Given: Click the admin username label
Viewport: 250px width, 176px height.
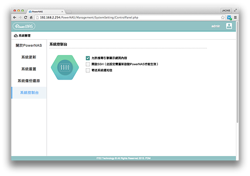Looking at the screenshot, I should (x=216, y=26).
